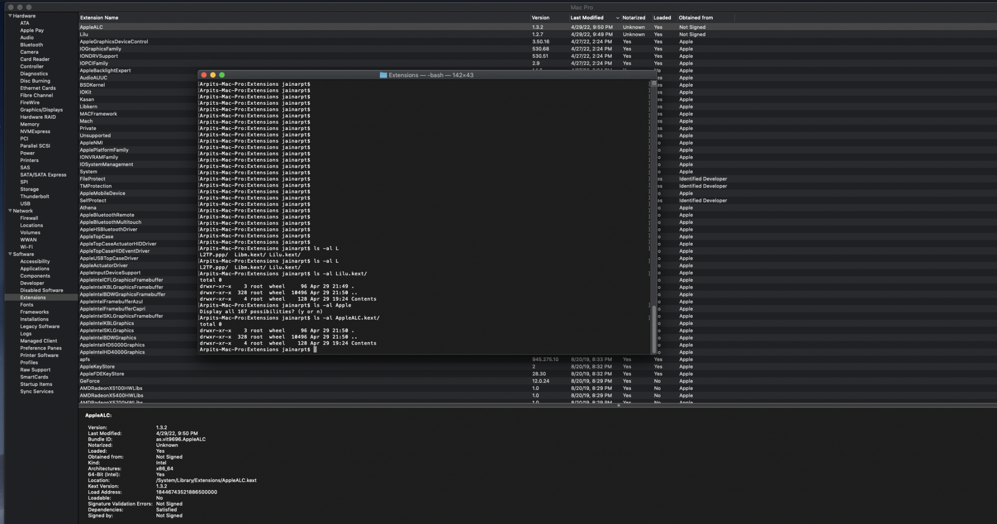997x524 pixels.
Task: Sort by the Loaded column header
Action: pos(662,18)
